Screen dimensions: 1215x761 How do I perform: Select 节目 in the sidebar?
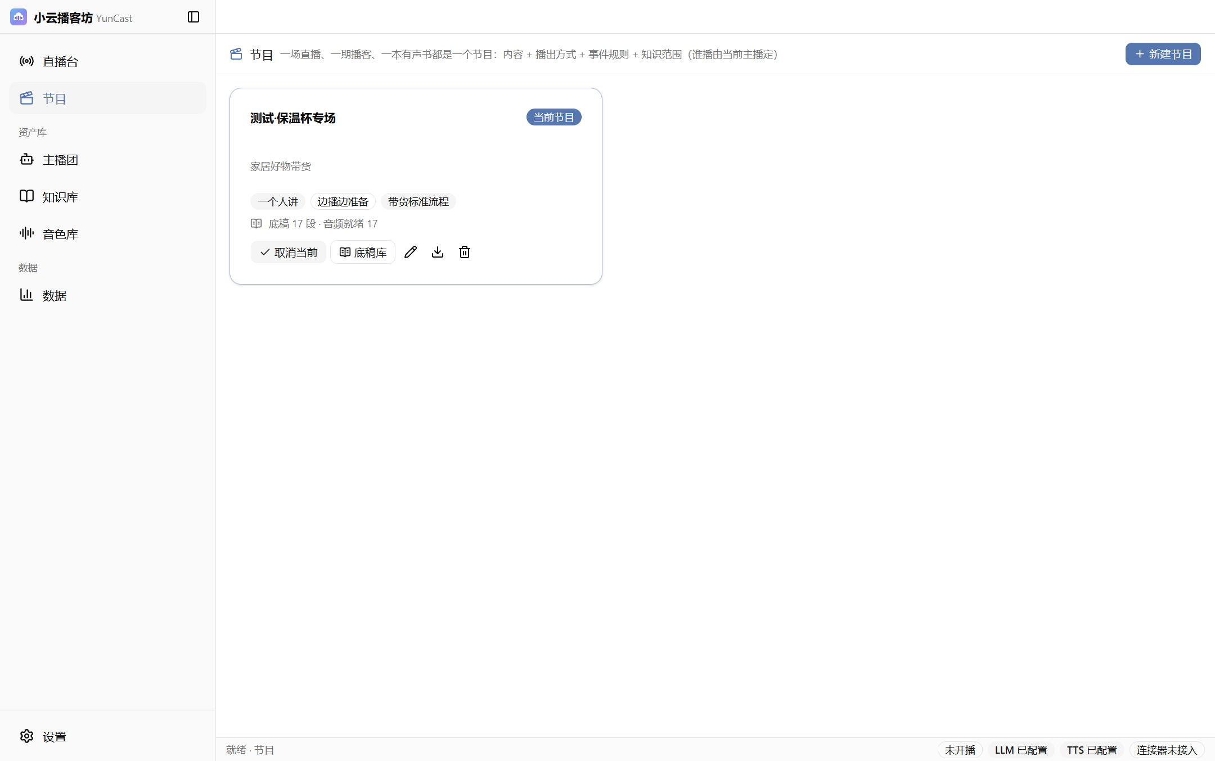107,98
